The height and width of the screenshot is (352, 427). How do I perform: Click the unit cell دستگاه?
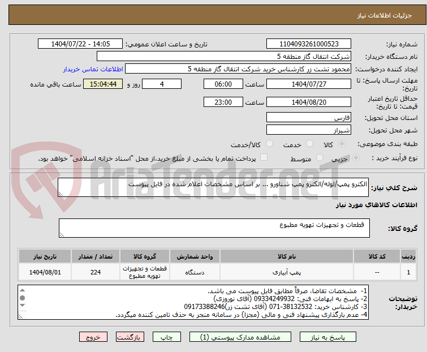[x=195, y=272]
